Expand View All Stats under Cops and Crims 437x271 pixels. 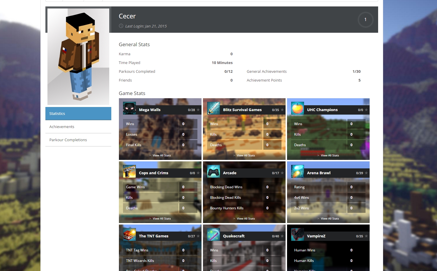[x=160, y=219]
